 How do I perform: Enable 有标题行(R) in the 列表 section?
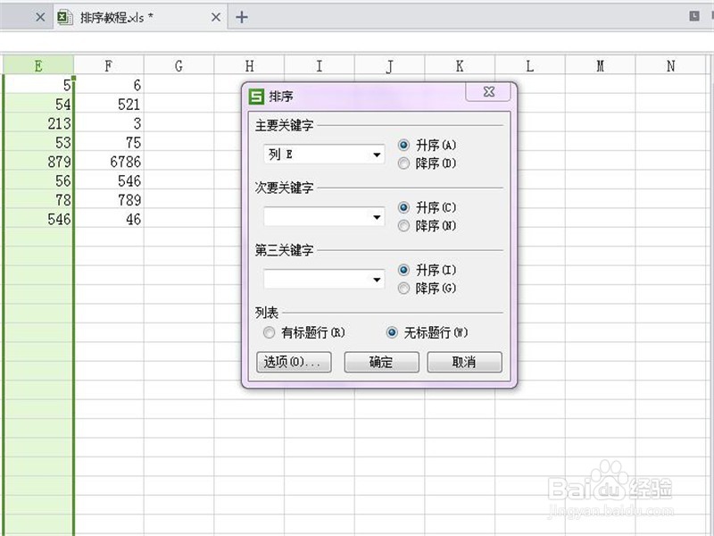(269, 332)
